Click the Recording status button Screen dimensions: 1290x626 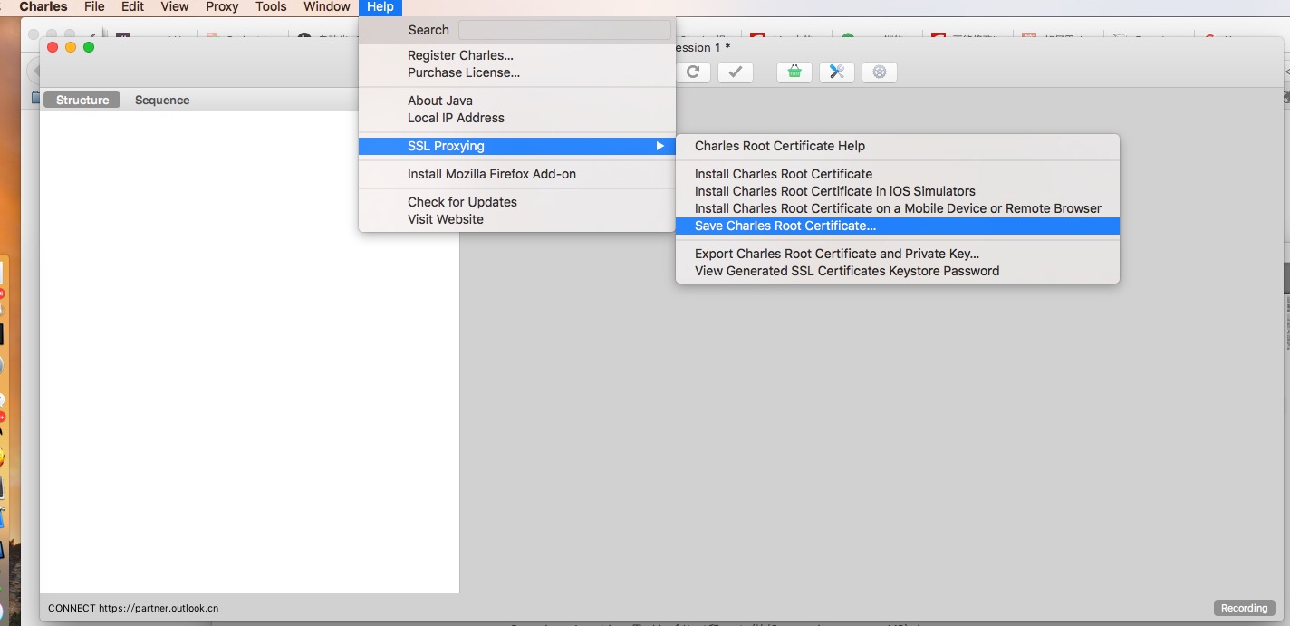(x=1244, y=608)
